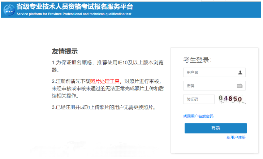Focus the 密码 input field

click(214, 86)
